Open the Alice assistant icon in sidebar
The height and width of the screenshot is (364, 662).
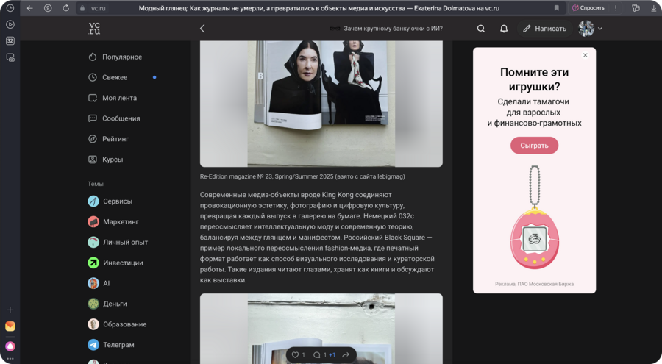(x=10, y=346)
